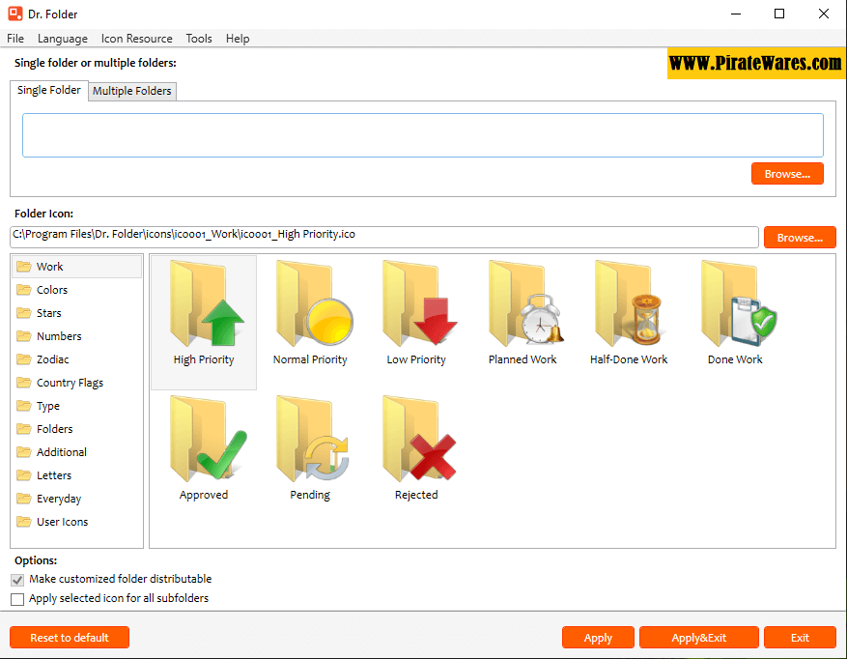
Task: Toggle Make customized folder distributable checkbox
Action: click(x=17, y=580)
